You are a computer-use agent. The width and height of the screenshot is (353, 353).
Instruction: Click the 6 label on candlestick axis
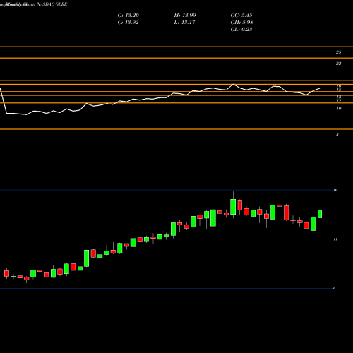[x=334, y=288]
